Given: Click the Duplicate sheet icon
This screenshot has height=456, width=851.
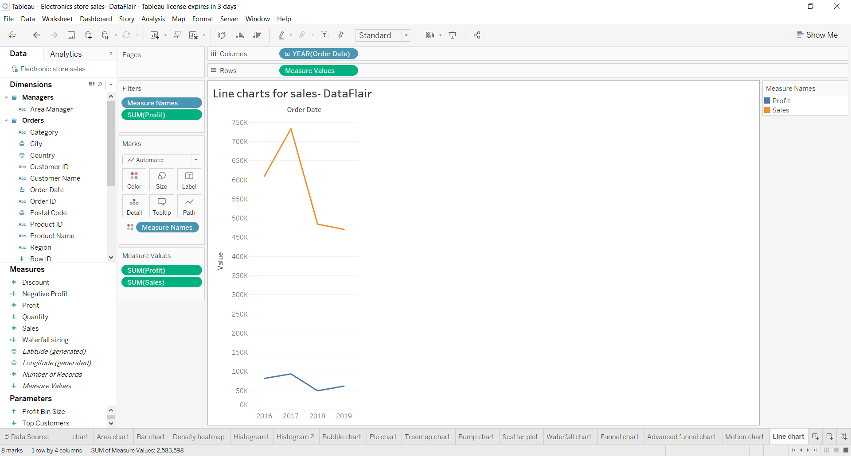Looking at the screenshot, I should click(x=176, y=35).
